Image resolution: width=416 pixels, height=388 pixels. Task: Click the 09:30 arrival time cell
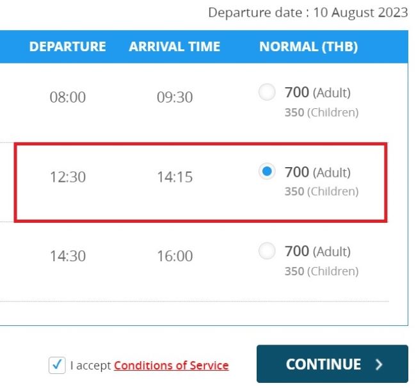coord(175,97)
